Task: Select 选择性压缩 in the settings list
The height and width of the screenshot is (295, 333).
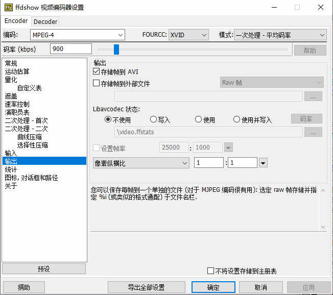Action: tap(32, 145)
